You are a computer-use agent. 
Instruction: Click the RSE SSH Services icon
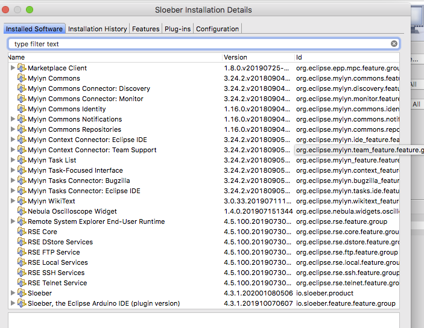pyautogui.click(x=22, y=273)
